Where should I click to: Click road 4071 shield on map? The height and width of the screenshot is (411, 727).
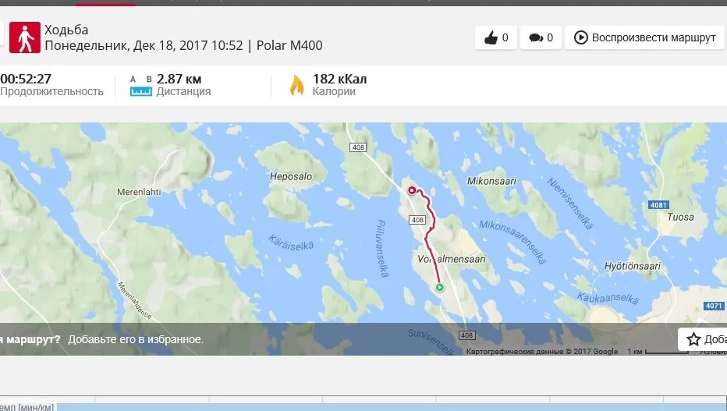tap(714, 306)
